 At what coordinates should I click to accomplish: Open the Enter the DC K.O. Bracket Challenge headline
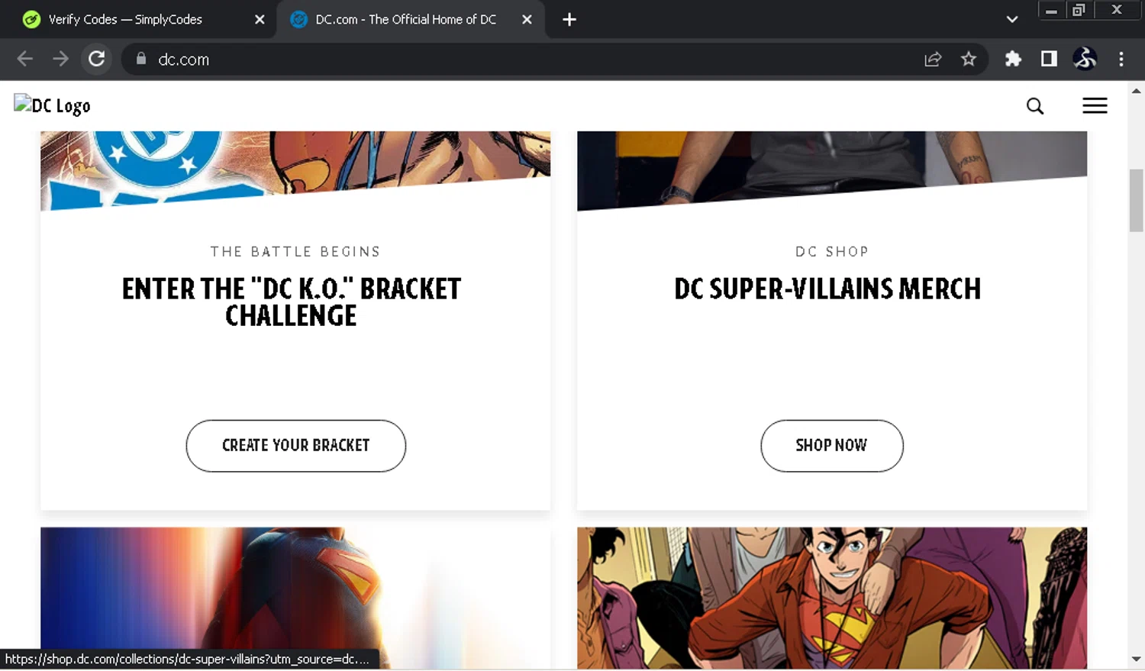(x=292, y=302)
